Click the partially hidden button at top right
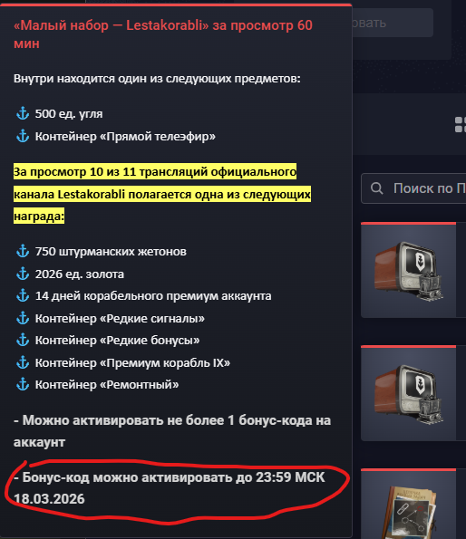 coord(393,23)
